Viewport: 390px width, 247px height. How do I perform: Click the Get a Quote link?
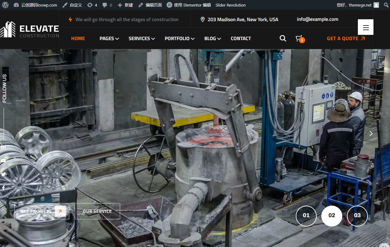346,39
